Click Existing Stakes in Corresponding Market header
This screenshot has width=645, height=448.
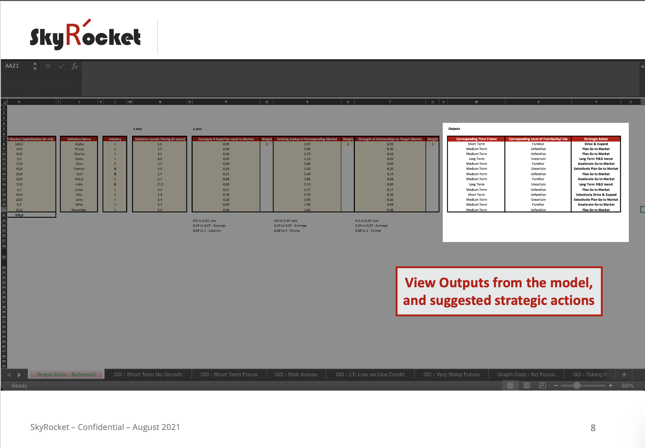click(x=307, y=139)
